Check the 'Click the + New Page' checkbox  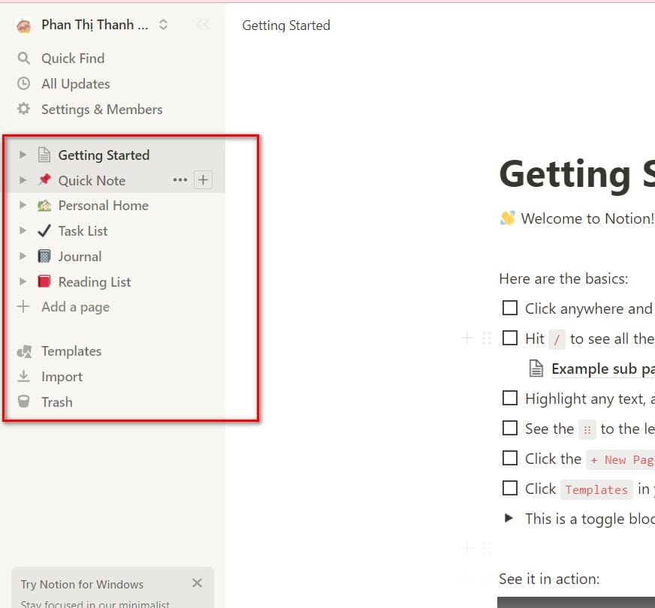pyautogui.click(x=509, y=458)
